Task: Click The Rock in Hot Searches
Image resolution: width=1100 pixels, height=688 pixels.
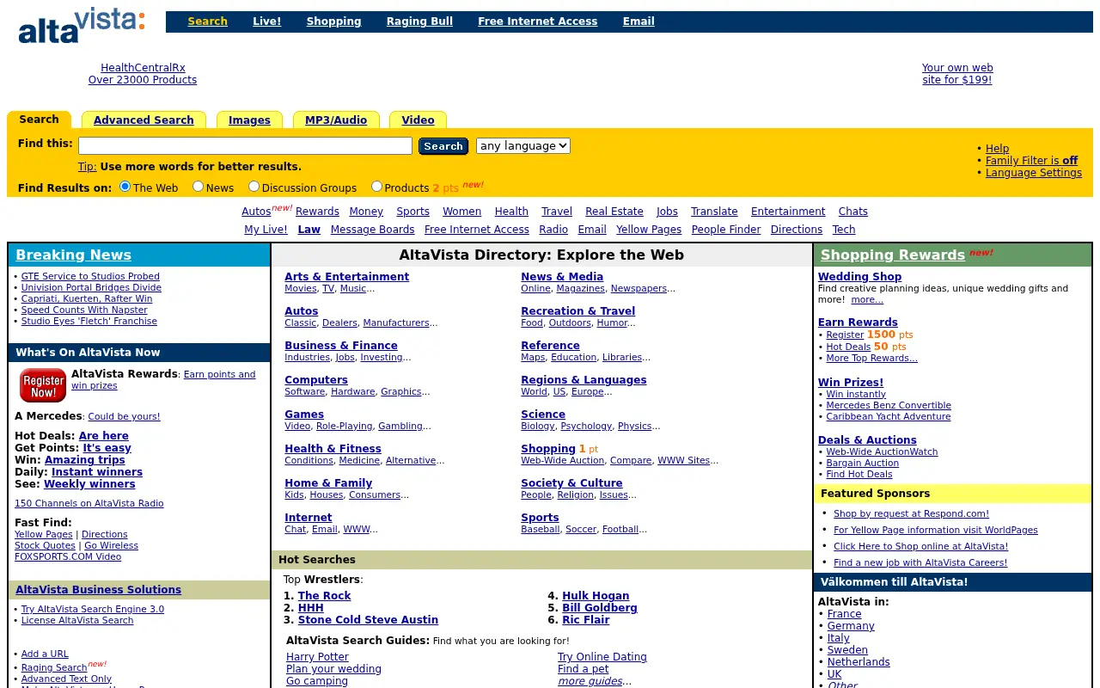Action: point(325,596)
